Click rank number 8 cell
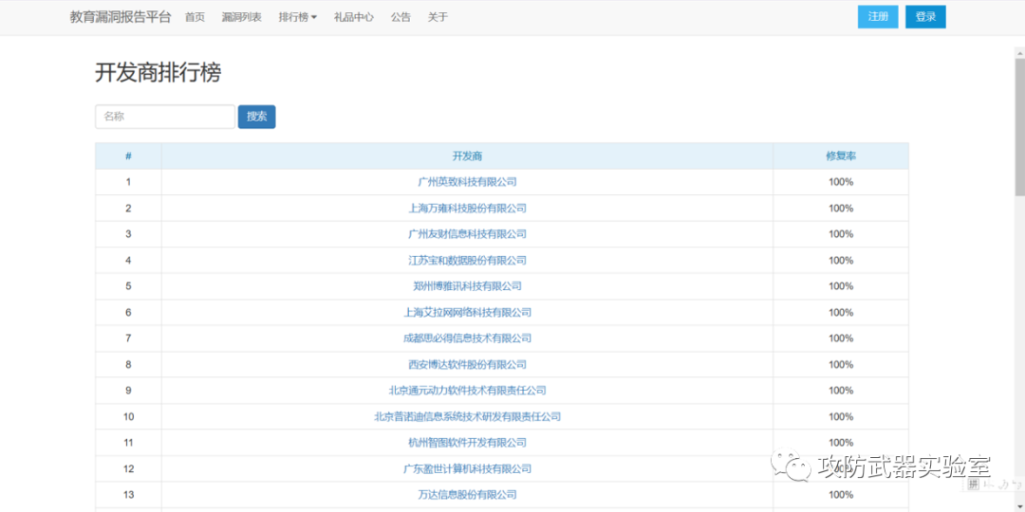 point(128,364)
